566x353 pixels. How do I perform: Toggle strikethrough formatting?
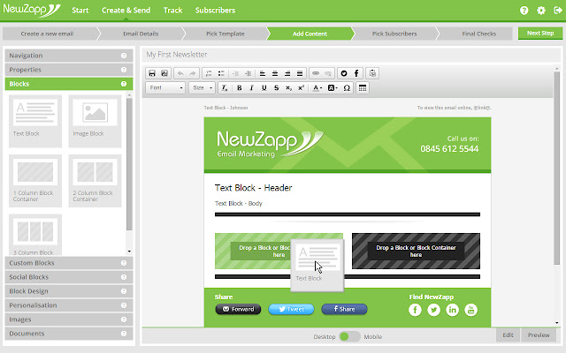pyautogui.click(x=277, y=88)
